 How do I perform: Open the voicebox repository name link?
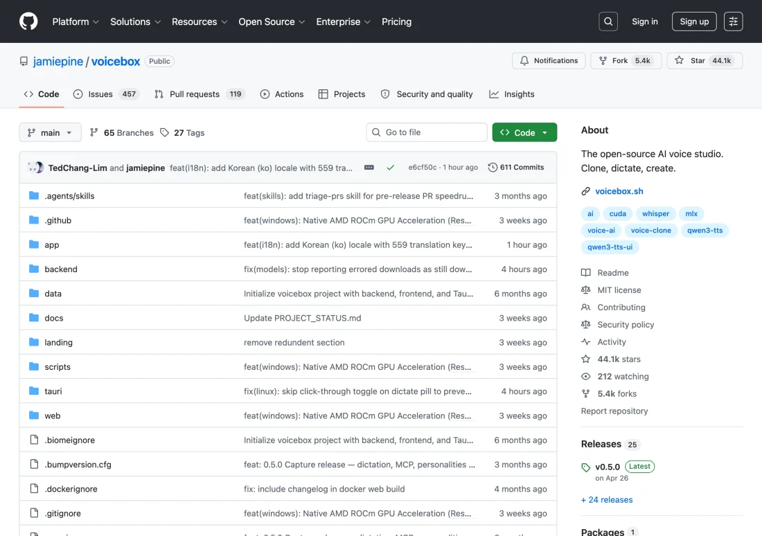[116, 61]
